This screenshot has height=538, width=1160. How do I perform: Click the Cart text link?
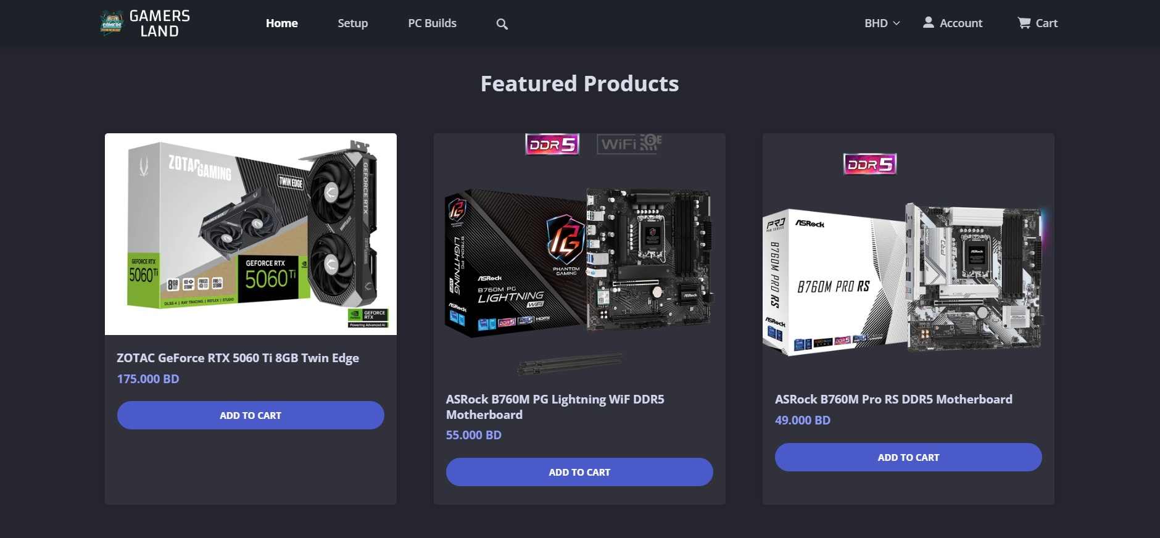(x=1046, y=23)
